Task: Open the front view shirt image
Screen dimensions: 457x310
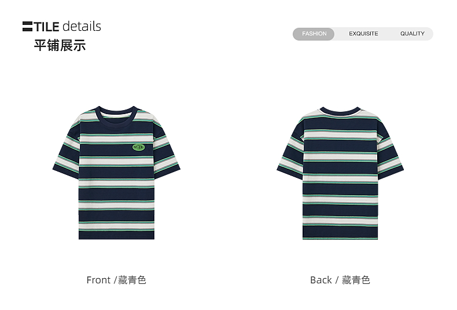Action: coord(117,173)
